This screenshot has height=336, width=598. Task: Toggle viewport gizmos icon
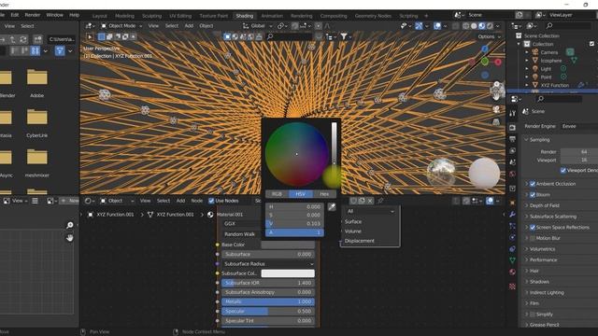[419, 26]
